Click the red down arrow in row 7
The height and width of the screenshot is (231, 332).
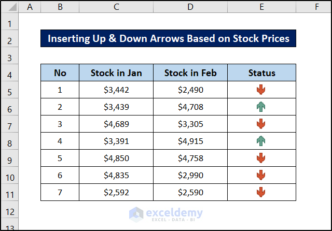[261, 124]
